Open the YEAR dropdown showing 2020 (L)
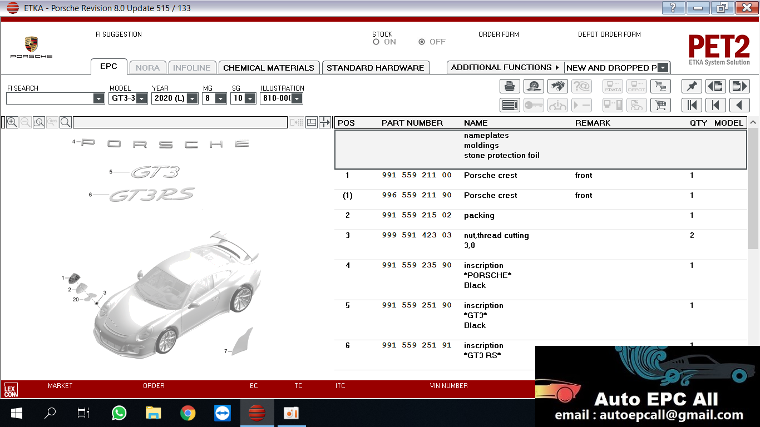This screenshot has height=427, width=760. [x=193, y=98]
